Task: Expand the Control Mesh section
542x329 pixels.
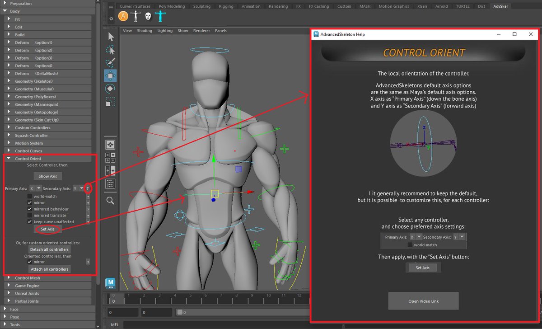Action: click(x=48, y=278)
